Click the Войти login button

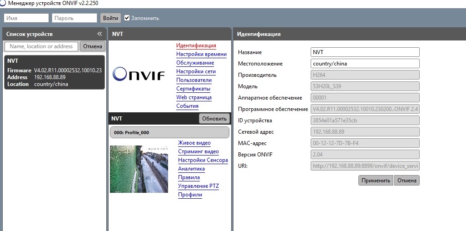[x=110, y=18]
